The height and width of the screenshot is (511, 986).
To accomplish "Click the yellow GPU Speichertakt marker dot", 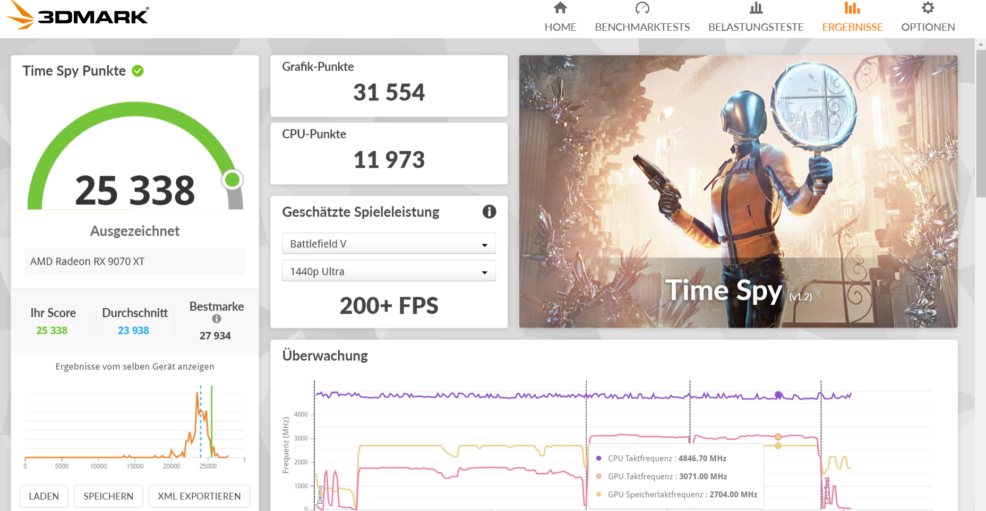I will tap(778, 446).
